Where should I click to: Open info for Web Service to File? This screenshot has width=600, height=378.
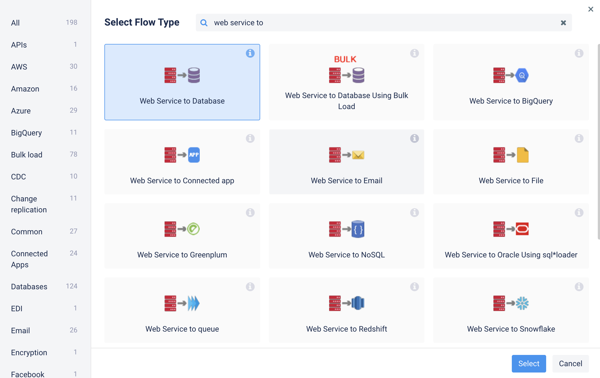point(579,138)
